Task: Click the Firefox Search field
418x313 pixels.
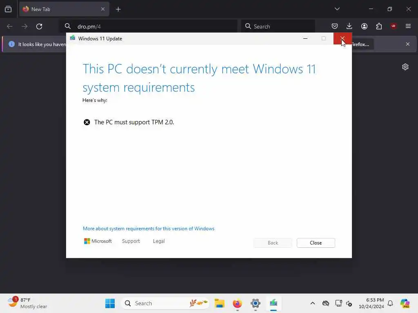Action: pos(278,26)
